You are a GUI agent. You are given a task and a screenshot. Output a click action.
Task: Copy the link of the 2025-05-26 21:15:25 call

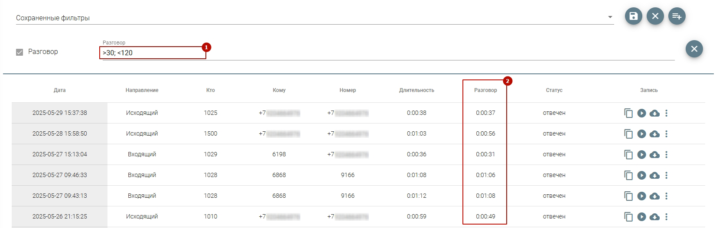tap(628, 217)
